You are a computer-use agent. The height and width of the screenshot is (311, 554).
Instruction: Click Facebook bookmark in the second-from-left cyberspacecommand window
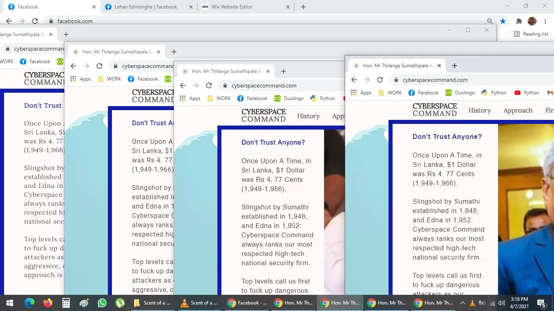[143, 79]
